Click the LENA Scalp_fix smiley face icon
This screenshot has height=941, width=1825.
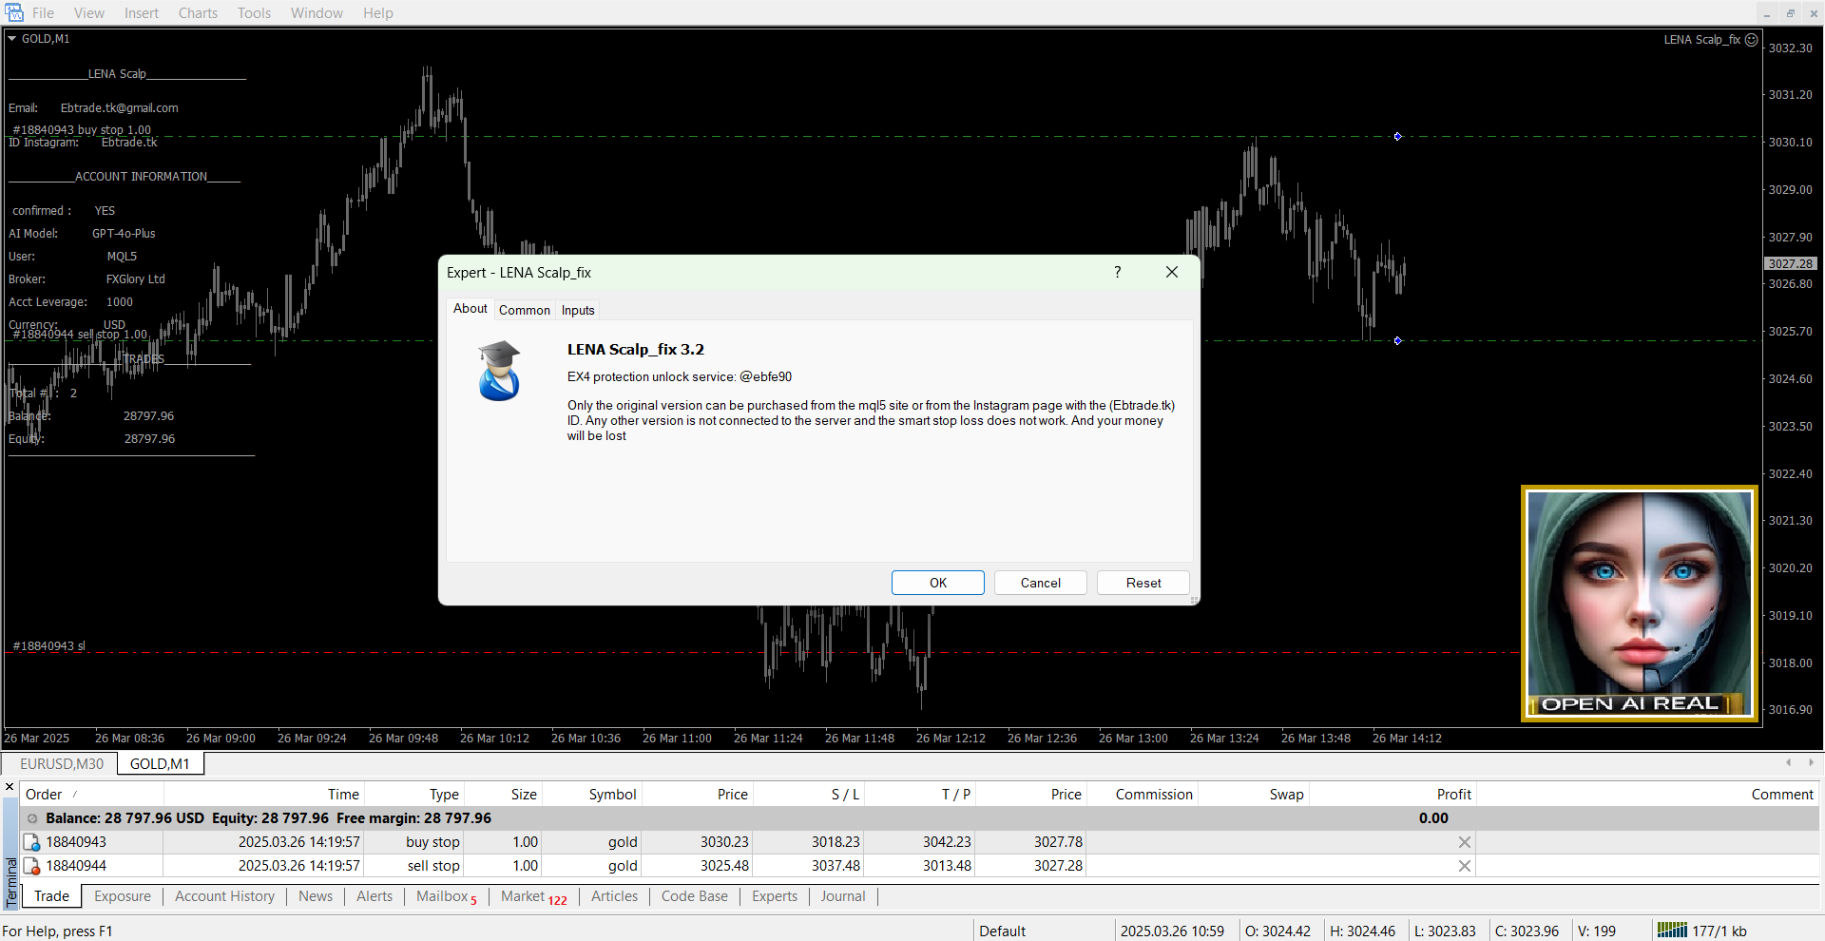(x=1751, y=40)
